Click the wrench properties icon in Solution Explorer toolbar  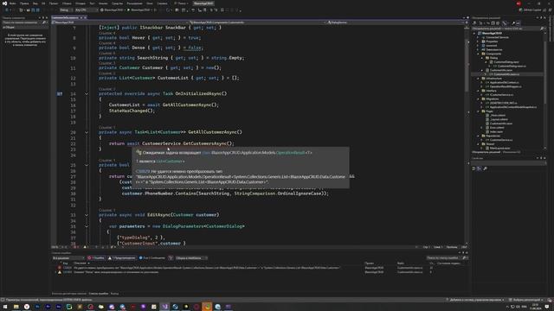click(x=513, y=23)
